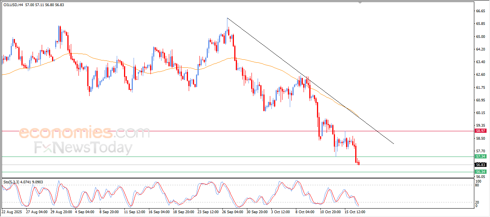
Task: Click the Sto(5,3,3) indicator label
Action: pyautogui.click(x=11, y=182)
